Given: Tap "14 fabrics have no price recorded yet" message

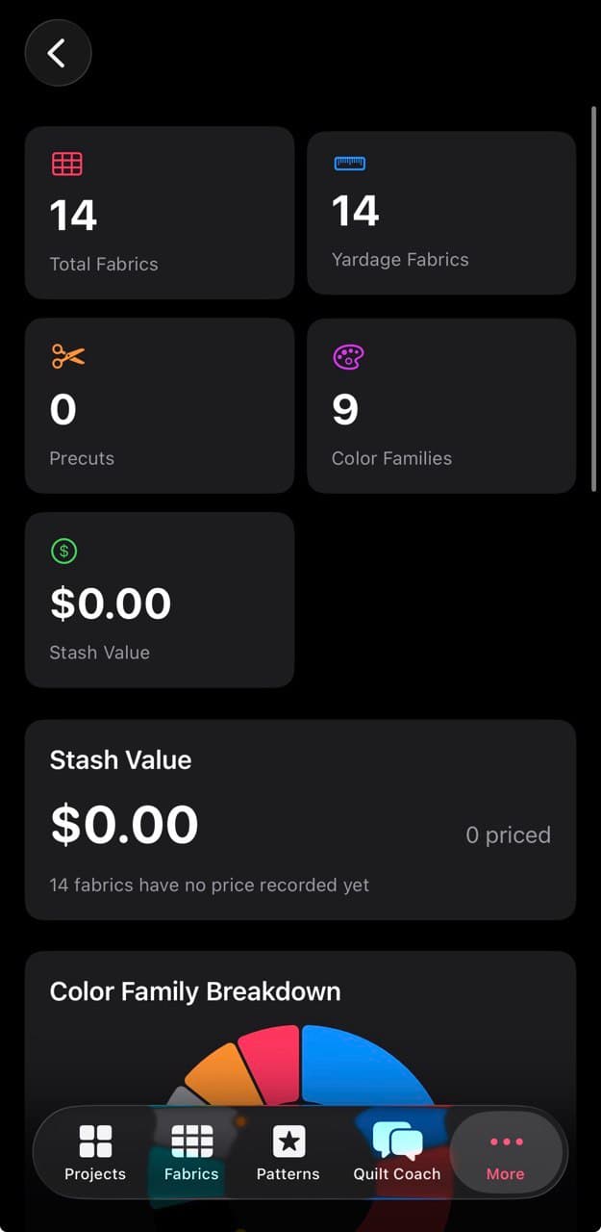Looking at the screenshot, I should pyautogui.click(x=208, y=884).
